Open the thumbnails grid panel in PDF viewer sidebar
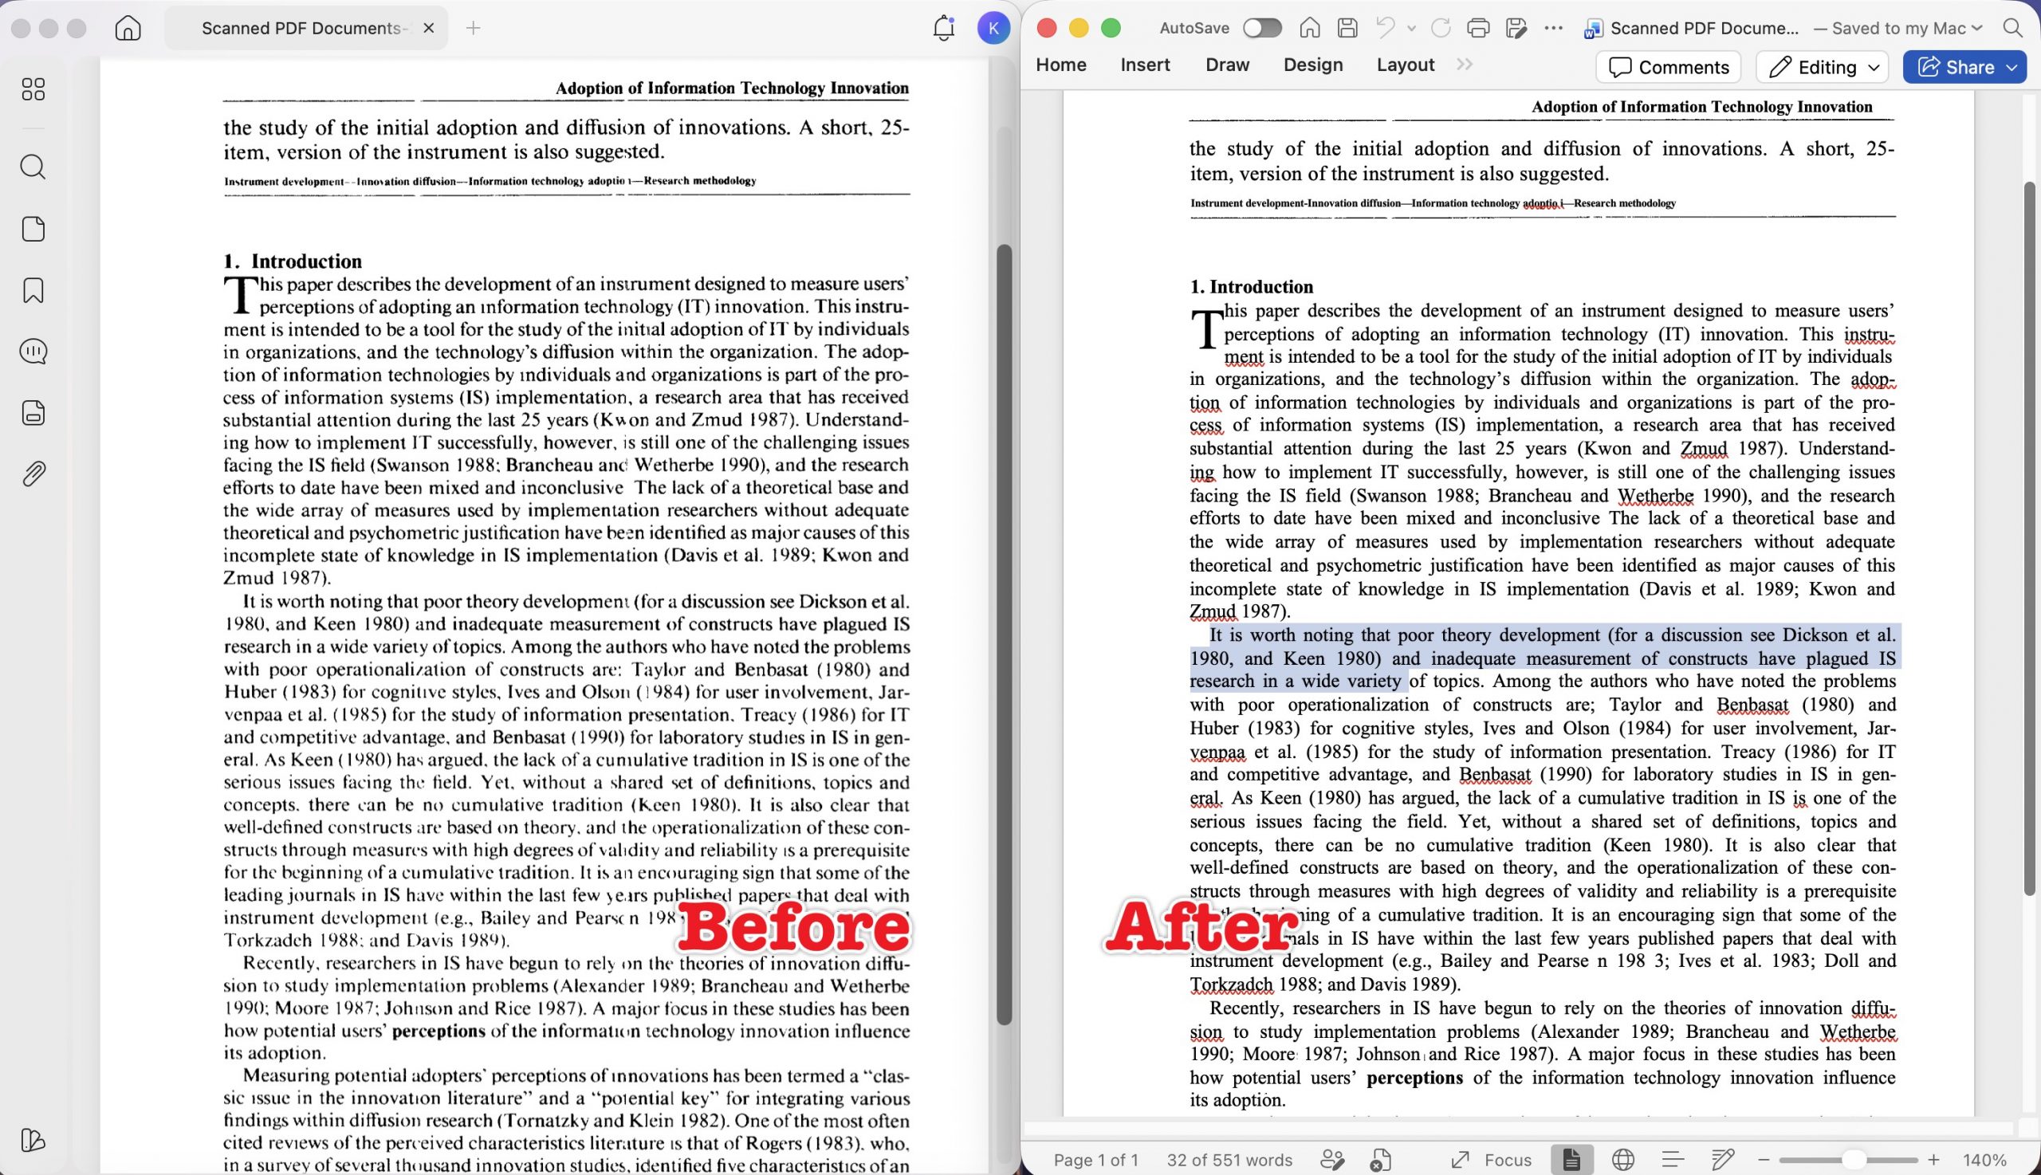This screenshot has height=1175, width=2041. coord(33,88)
